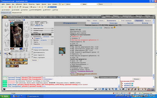The image size is (157, 98).
Task: Remove the crossbow with red X icon
Action: tap(62, 55)
